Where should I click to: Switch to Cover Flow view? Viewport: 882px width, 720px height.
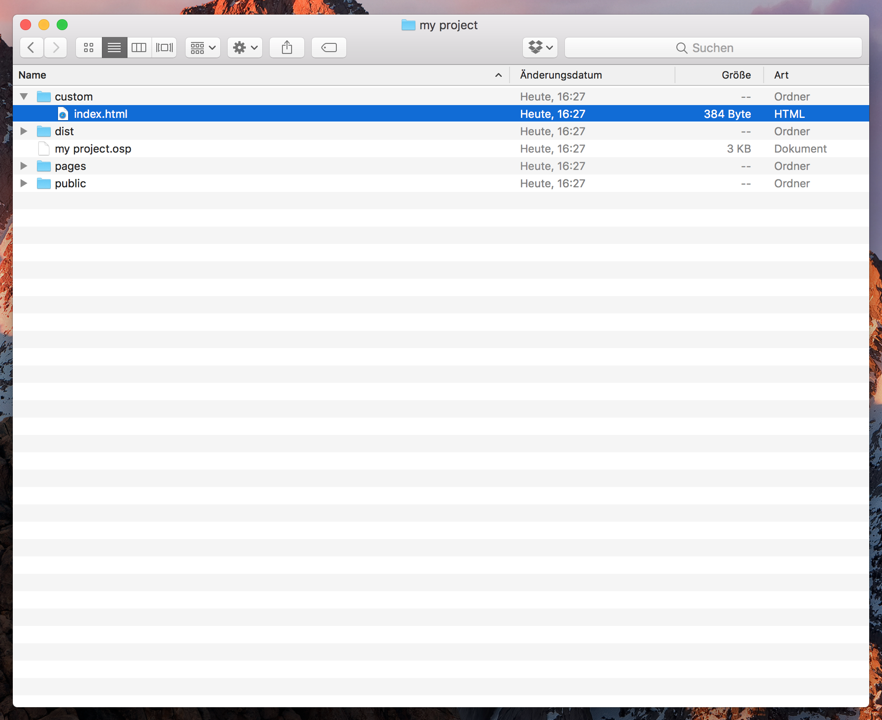pyautogui.click(x=164, y=48)
